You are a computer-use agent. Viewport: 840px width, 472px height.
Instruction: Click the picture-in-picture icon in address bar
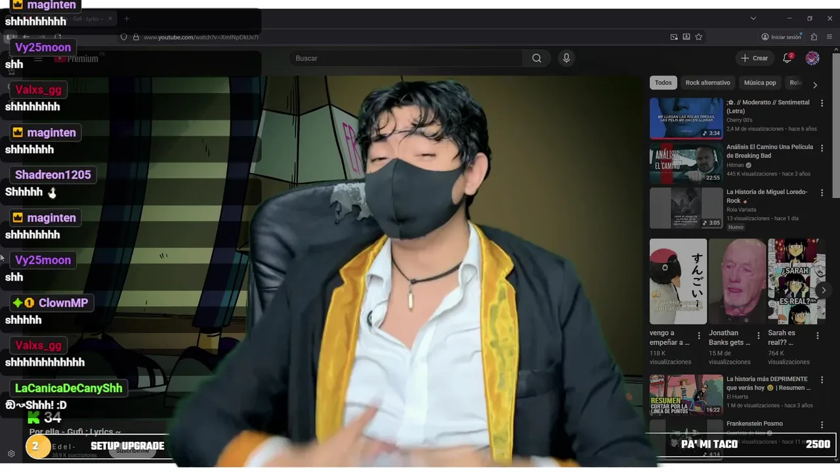[x=674, y=37]
